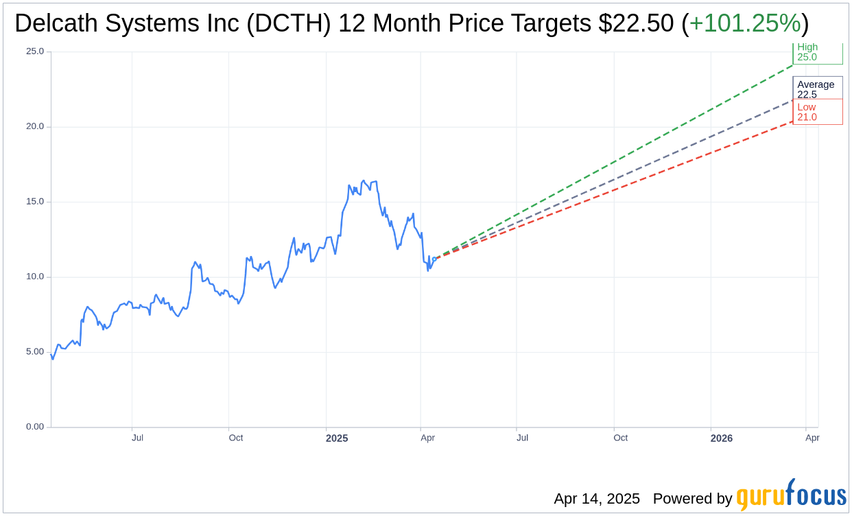
Task: Click the 2026 x-axis label
Action: [722, 438]
